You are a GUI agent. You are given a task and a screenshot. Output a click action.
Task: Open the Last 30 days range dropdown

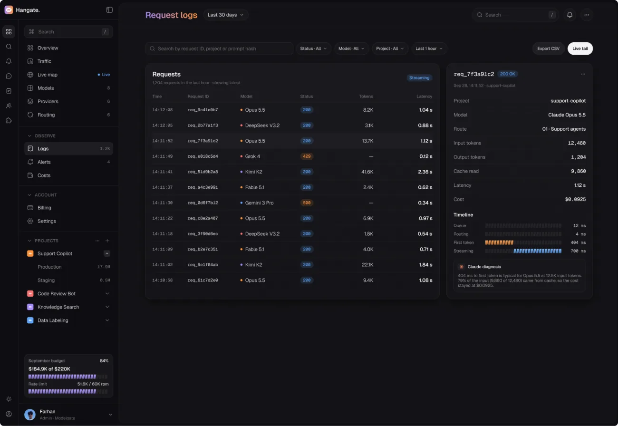[226, 15]
